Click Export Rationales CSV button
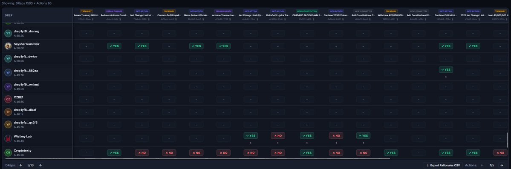The image size is (511, 169). [x=442, y=165]
